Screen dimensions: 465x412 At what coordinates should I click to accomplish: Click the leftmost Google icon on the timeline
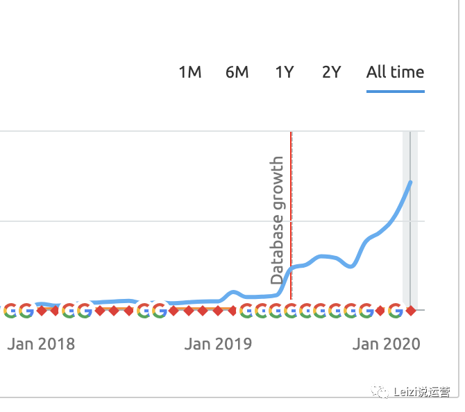pos(10,310)
